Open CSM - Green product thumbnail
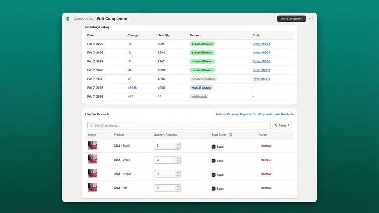The width and height of the screenshot is (379, 213). 92,160
